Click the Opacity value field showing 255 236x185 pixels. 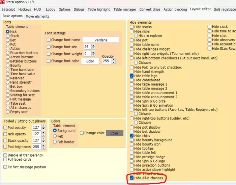tap(107, 61)
